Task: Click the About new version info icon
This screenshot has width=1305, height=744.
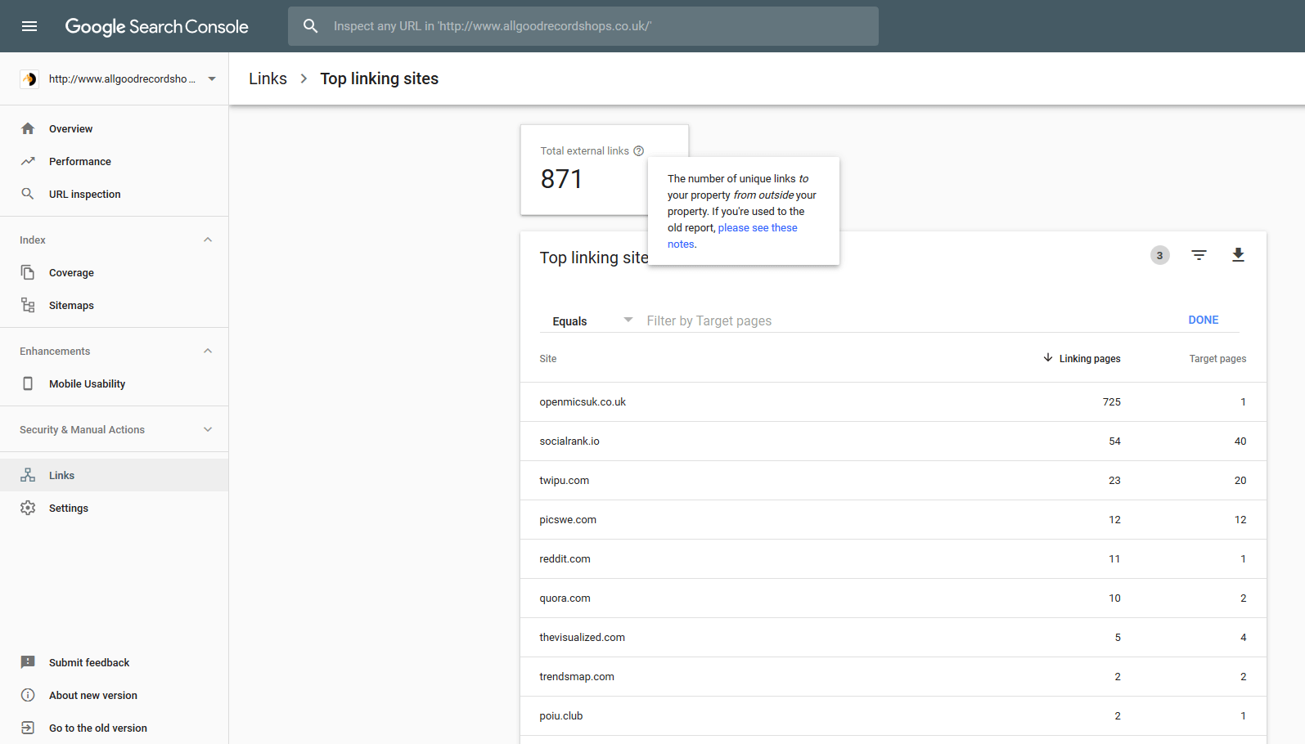Action: click(x=28, y=695)
